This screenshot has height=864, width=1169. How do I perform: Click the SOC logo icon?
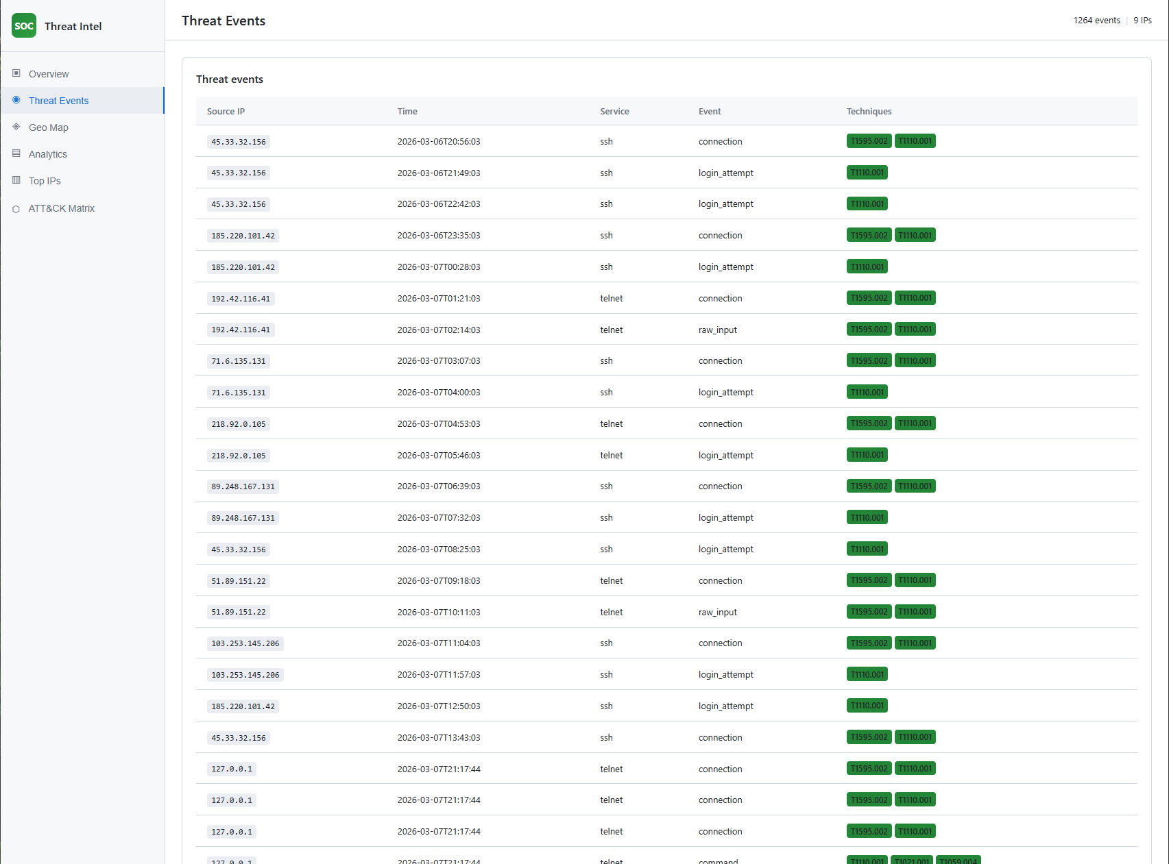click(24, 25)
